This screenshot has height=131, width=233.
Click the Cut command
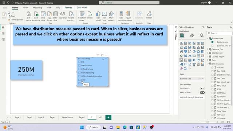pos(11,13)
